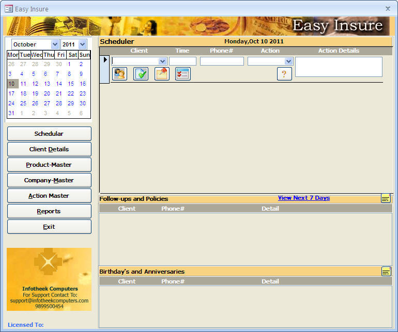398x332 pixels.
Task: Click the Schedular button
Action: (x=49, y=134)
